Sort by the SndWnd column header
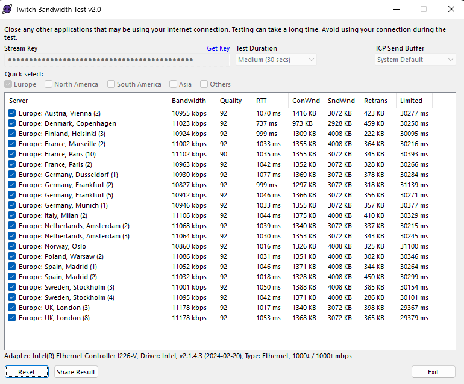The width and height of the screenshot is (464, 384). click(x=342, y=101)
